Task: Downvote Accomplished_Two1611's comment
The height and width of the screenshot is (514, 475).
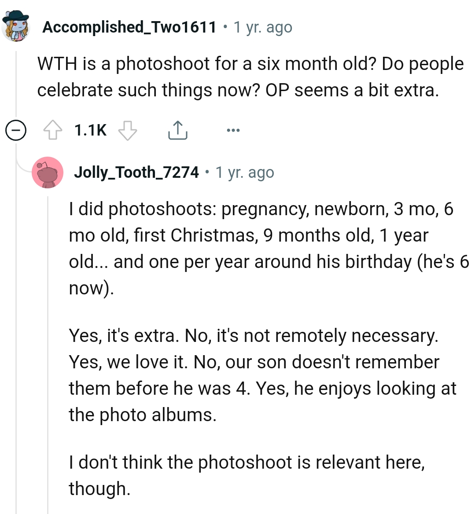Action: click(127, 129)
